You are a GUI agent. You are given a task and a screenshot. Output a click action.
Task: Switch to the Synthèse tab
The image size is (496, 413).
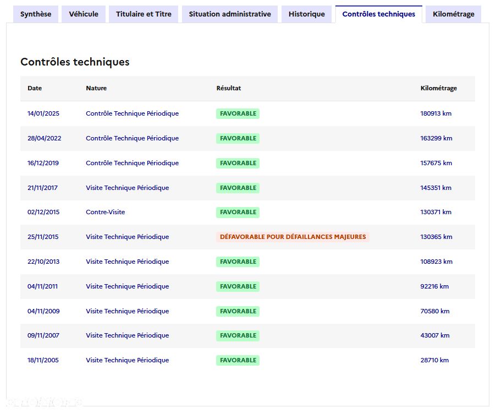[36, 14]
